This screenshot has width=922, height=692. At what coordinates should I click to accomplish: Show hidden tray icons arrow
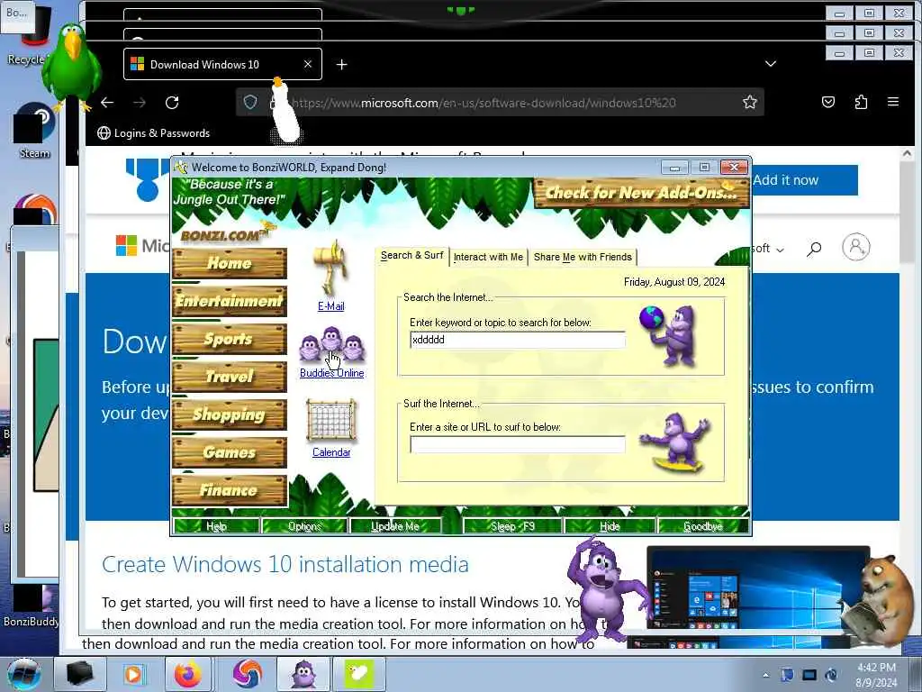point(765,675)
